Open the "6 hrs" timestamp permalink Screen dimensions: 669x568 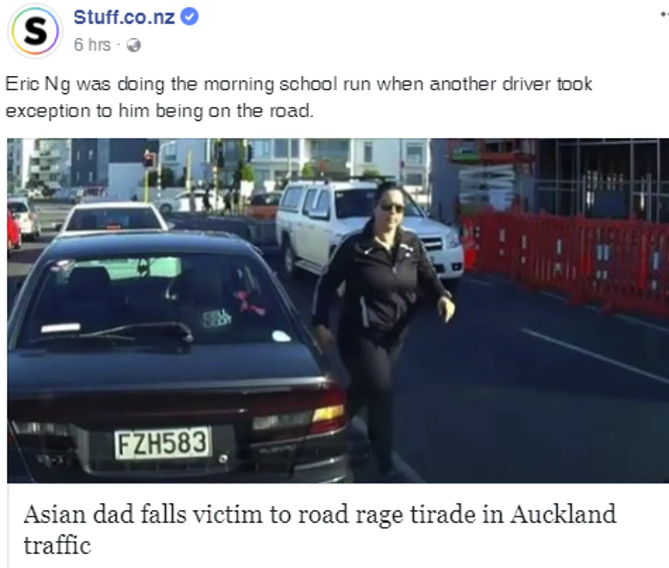(92, 45)
